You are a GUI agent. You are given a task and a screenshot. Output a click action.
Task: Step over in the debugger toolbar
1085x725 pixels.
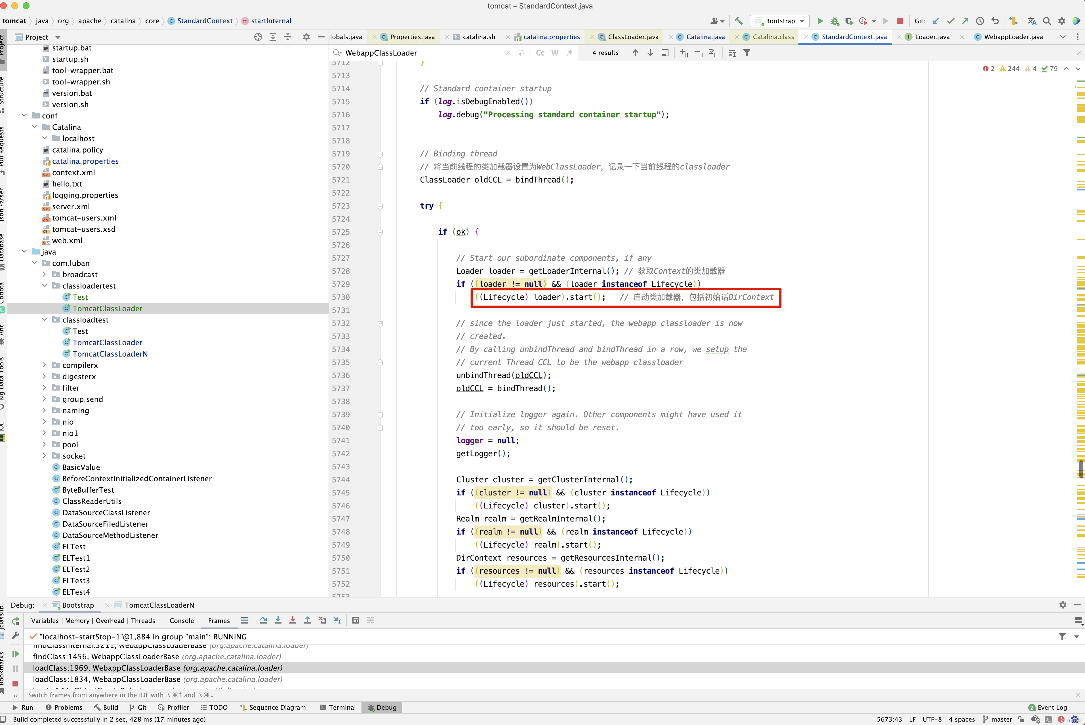(x=263, y=620)
